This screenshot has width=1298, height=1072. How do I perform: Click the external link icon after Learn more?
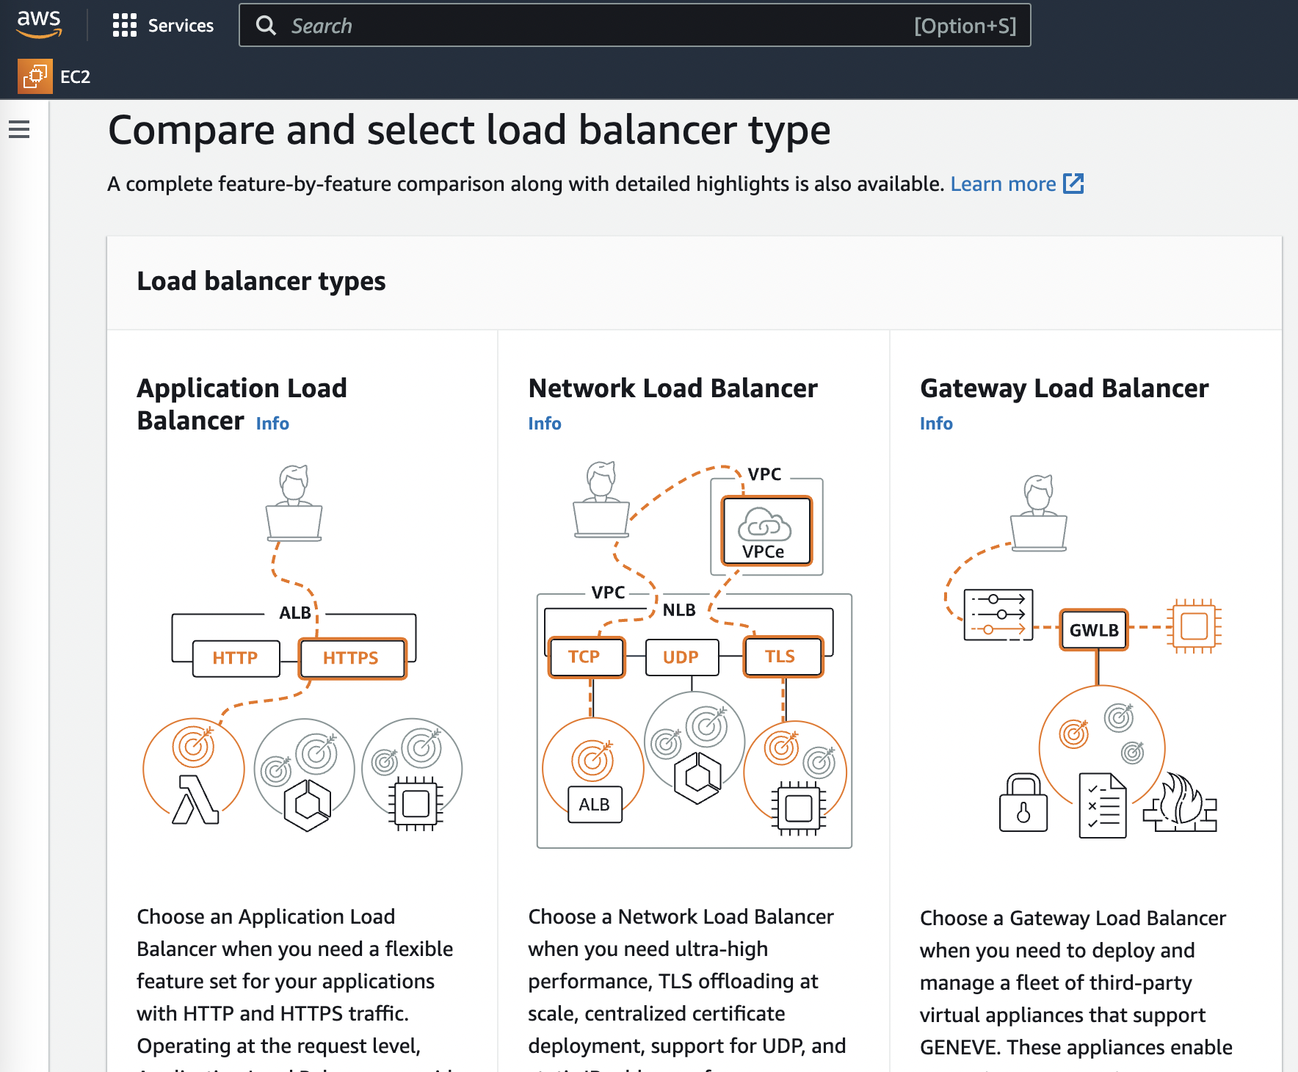[x=1073, y=184]
